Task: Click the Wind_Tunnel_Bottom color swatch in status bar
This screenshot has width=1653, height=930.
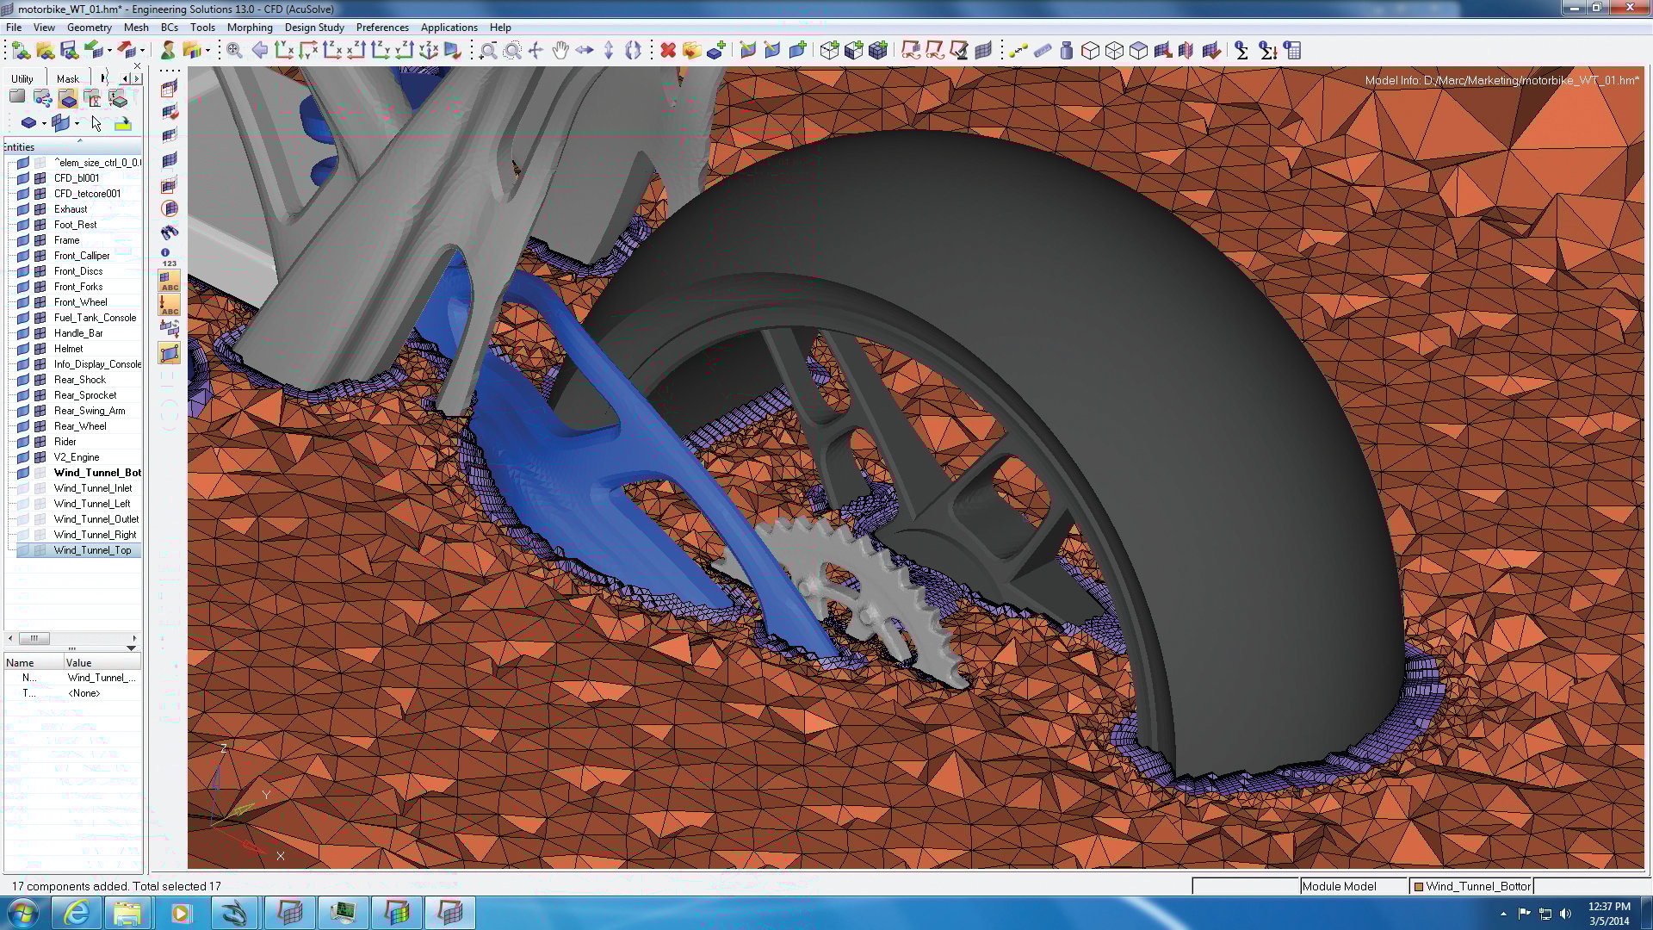Action: pos(1419,886)
